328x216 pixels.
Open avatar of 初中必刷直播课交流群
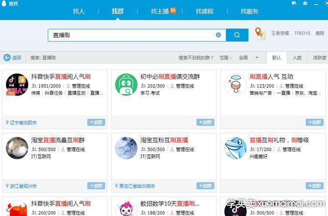[126, 85]
